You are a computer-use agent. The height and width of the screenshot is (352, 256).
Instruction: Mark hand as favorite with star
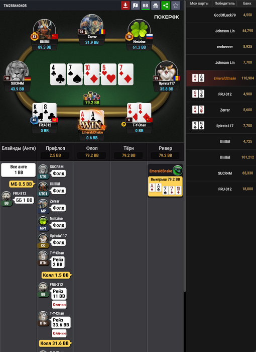pos(176,6)
